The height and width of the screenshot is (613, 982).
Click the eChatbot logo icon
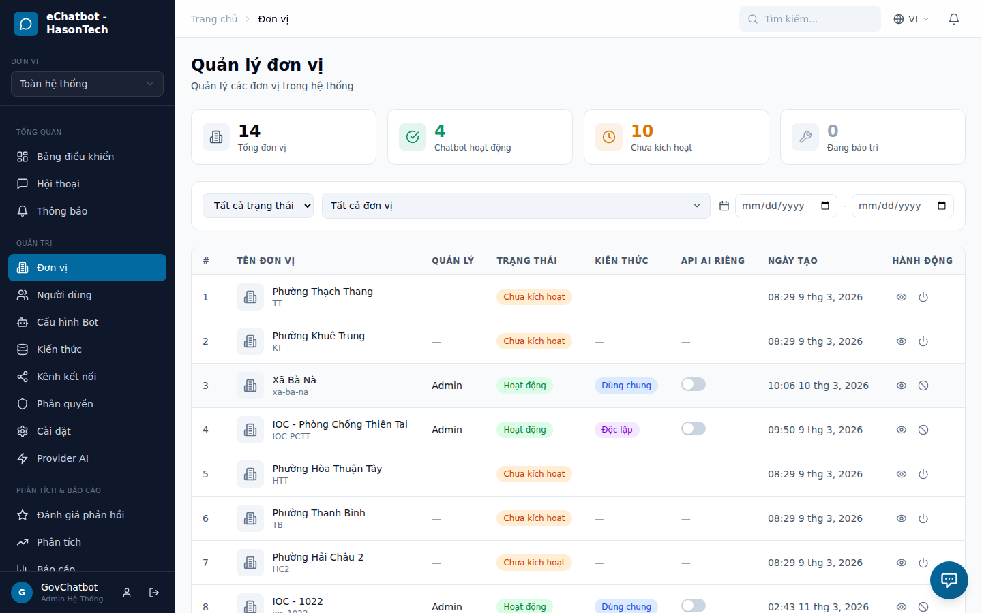click(x=26, y=24)
